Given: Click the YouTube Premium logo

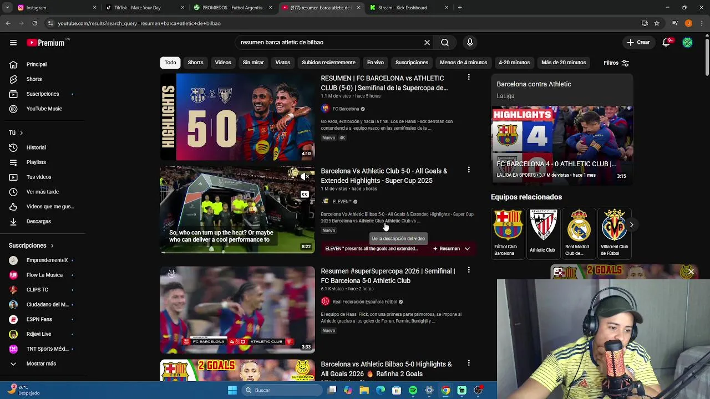Looking at the screenshot, I should coord(45,43).
